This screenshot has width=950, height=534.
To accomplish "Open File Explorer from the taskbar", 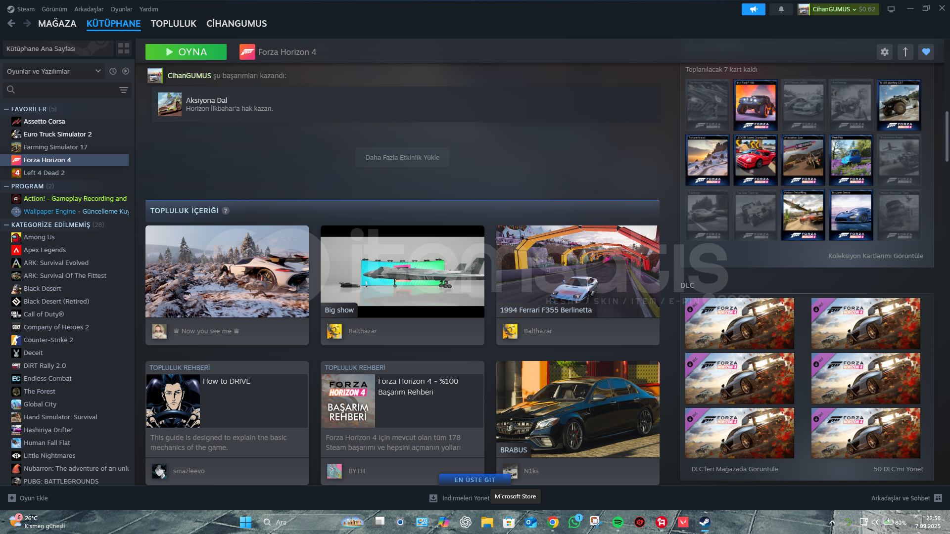I will pos(487,522).
